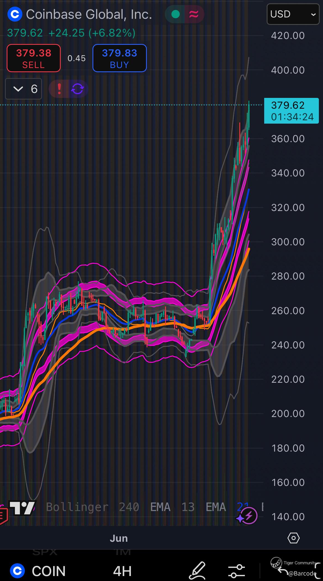The height and width of the screenshot is (581, 323).
Task: Open the USD currency dropdown
Action: coord(293,14)
